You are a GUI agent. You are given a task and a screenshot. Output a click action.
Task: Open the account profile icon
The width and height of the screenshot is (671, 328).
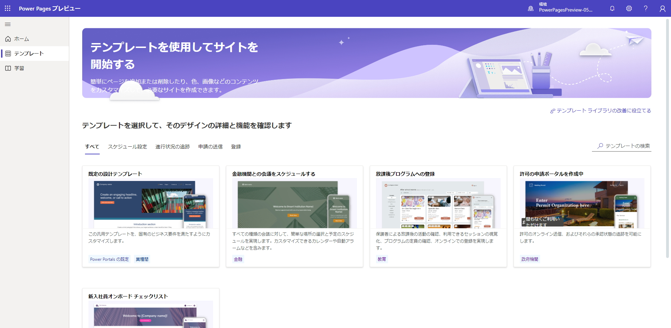coord(663,8)
